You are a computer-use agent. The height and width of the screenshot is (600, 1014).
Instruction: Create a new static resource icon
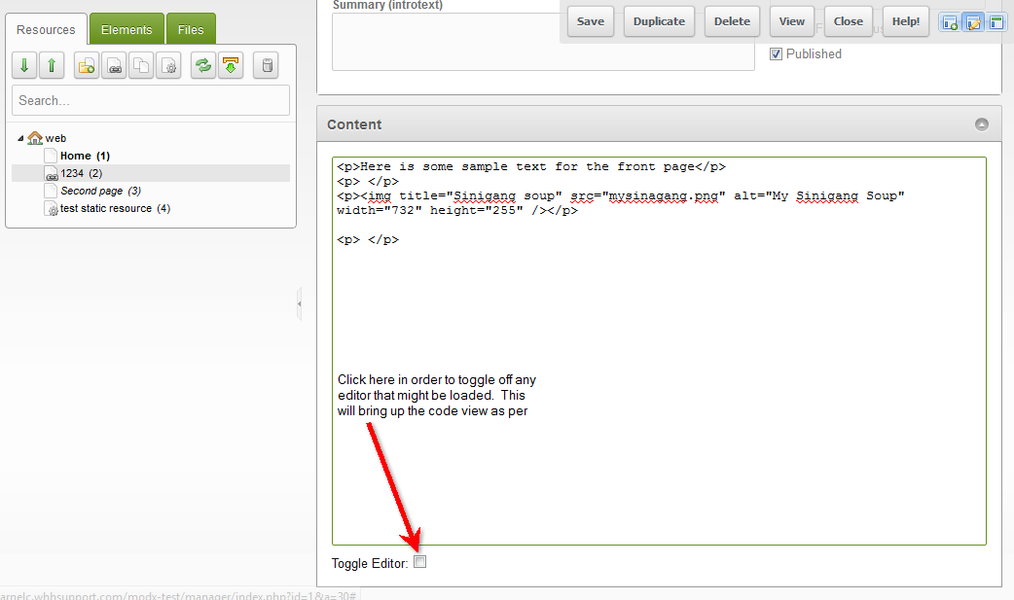168,66
